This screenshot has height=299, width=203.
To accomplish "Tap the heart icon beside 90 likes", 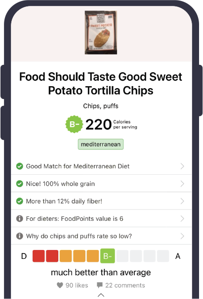I will tap(60, 285).
